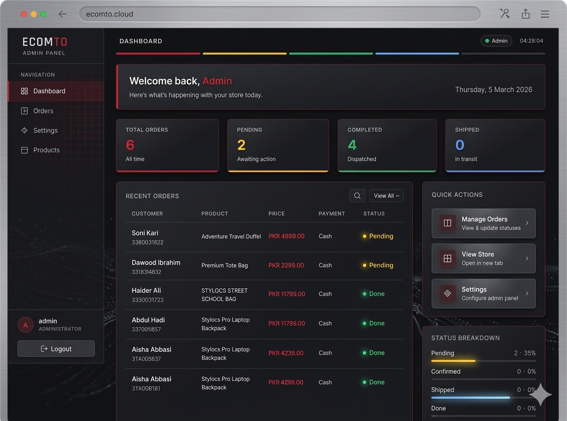Click the PAYMENT column header
This screenshot has width=567, height=421.
(332, 214)
